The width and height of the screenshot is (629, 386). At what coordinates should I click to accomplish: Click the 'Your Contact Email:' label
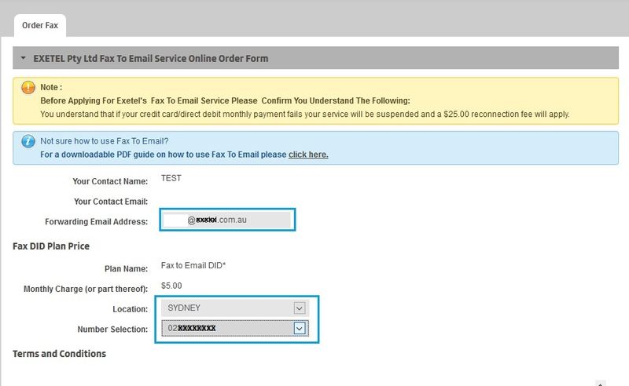pyautogui.click(x=111, y=202)
